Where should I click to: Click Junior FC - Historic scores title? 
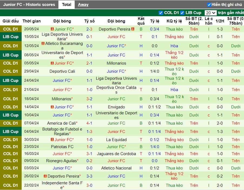coord(29,5)
